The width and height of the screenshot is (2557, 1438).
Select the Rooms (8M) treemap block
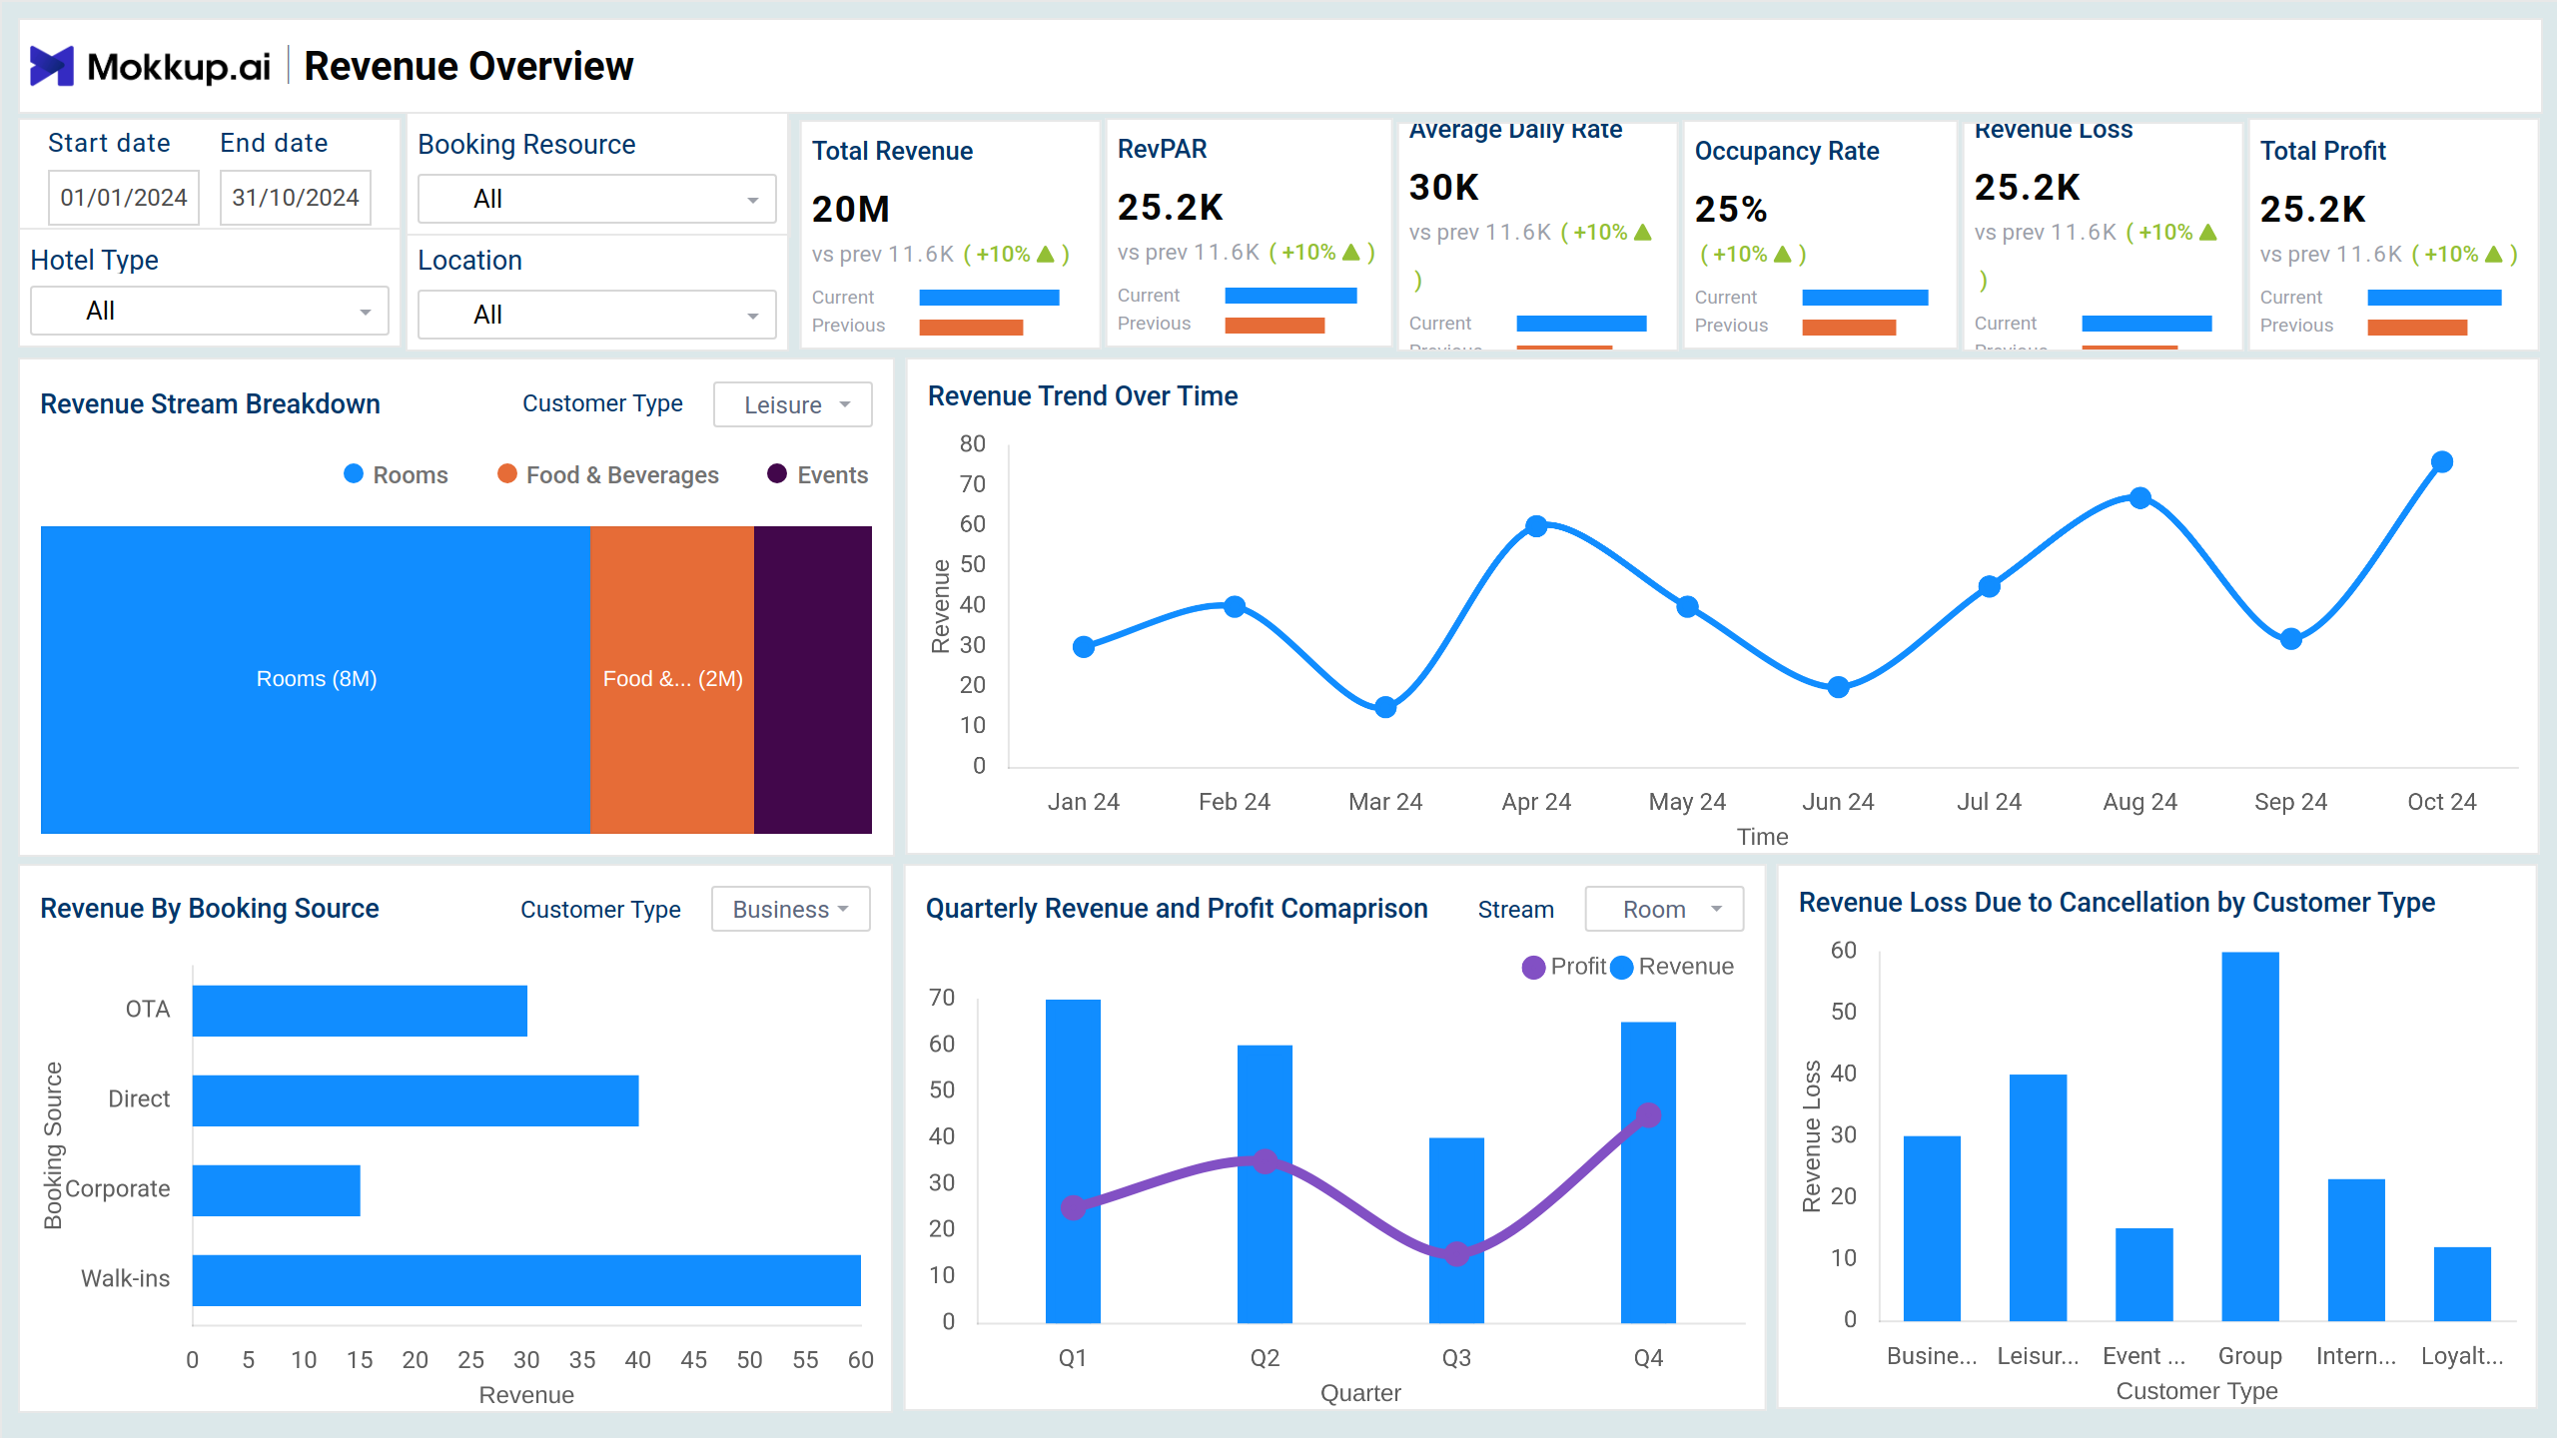point(316,679)
